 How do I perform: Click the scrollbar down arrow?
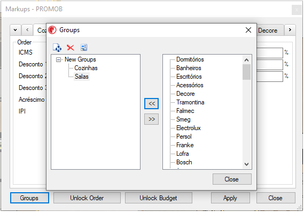tap(246, 164)
